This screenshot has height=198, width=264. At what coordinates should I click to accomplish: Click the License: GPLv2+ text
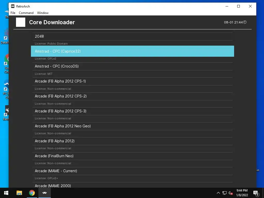(x=46, y=178)
